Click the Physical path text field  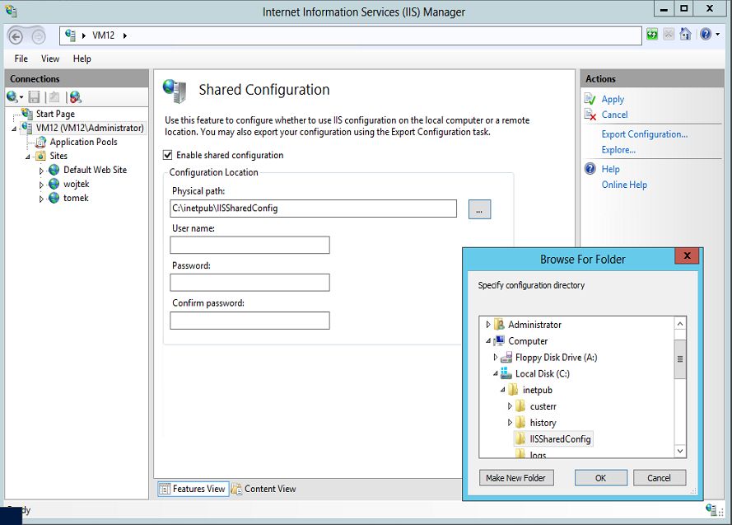[x=313, y=209]
